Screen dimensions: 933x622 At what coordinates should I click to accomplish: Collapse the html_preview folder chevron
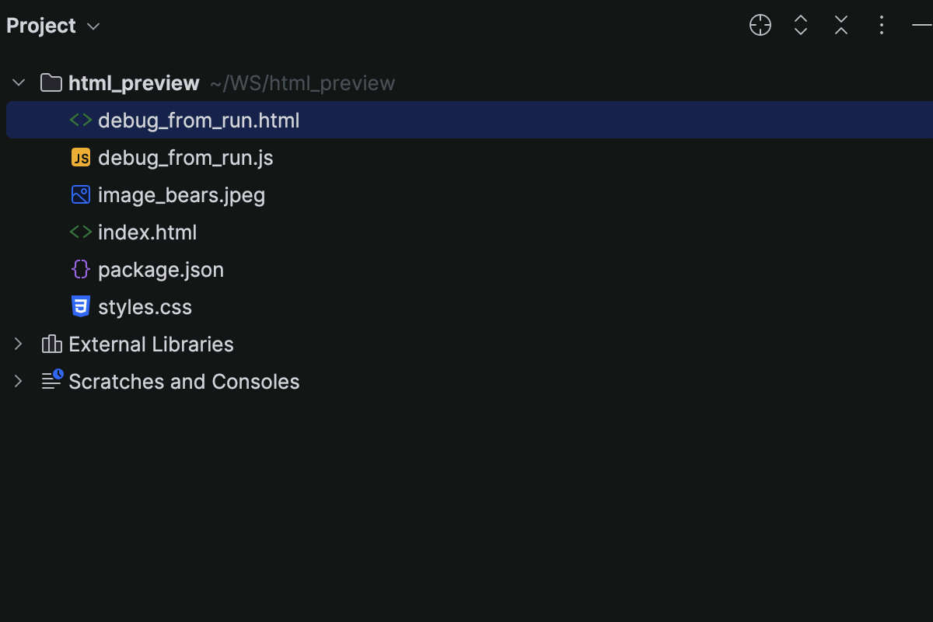point(17,82)
